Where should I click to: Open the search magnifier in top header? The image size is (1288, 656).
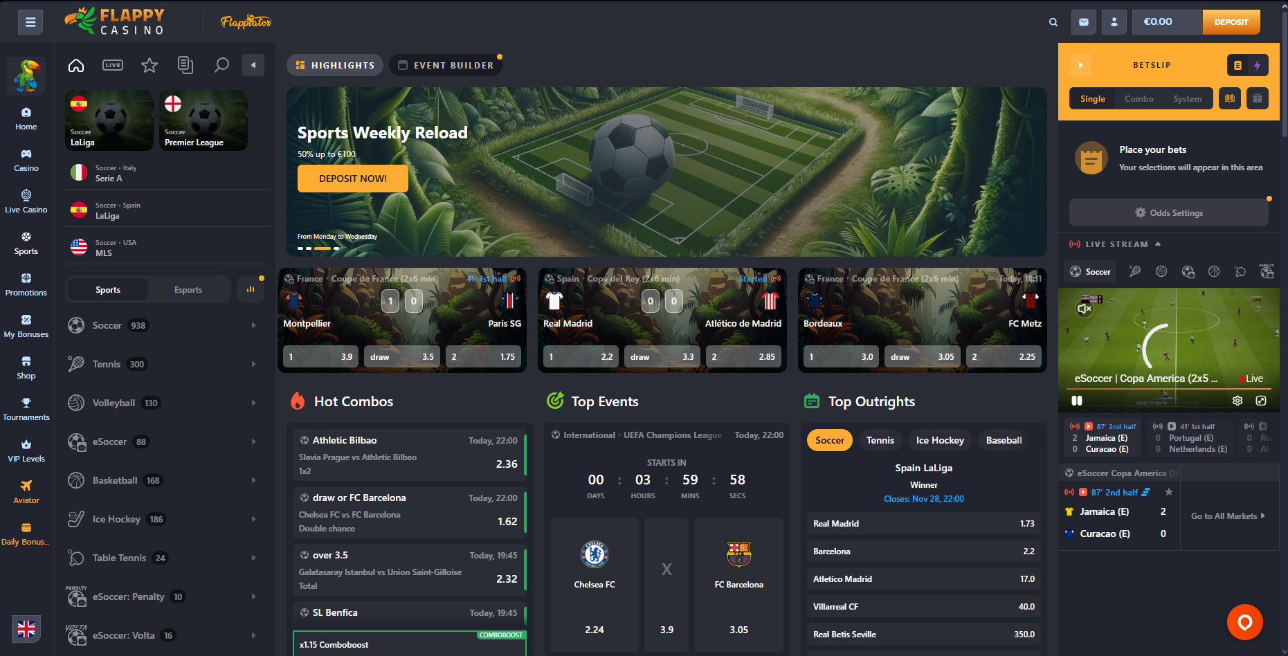point(1053,22)
